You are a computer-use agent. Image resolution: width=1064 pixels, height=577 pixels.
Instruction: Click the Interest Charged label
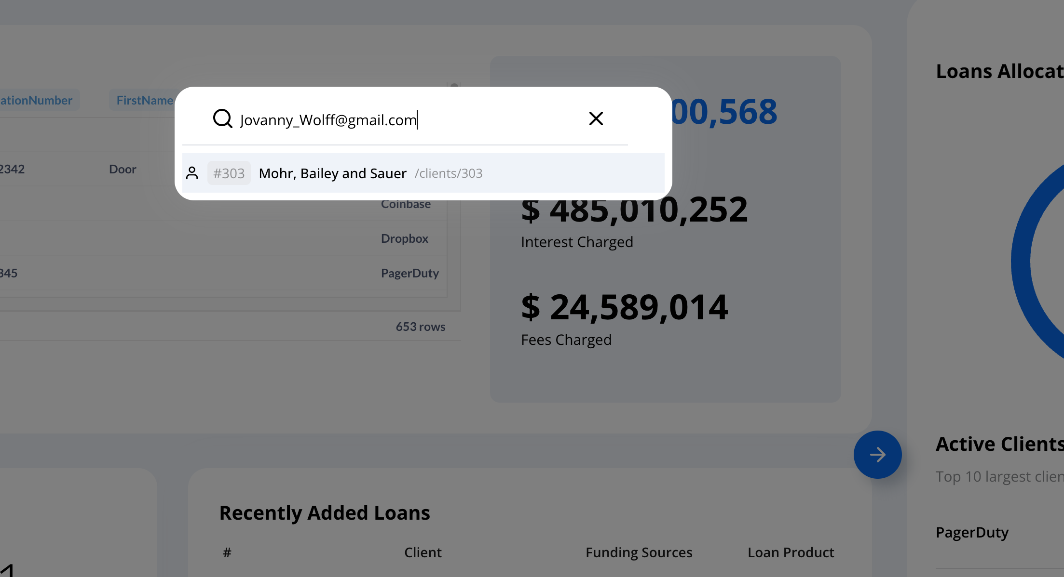coord(577,242)
